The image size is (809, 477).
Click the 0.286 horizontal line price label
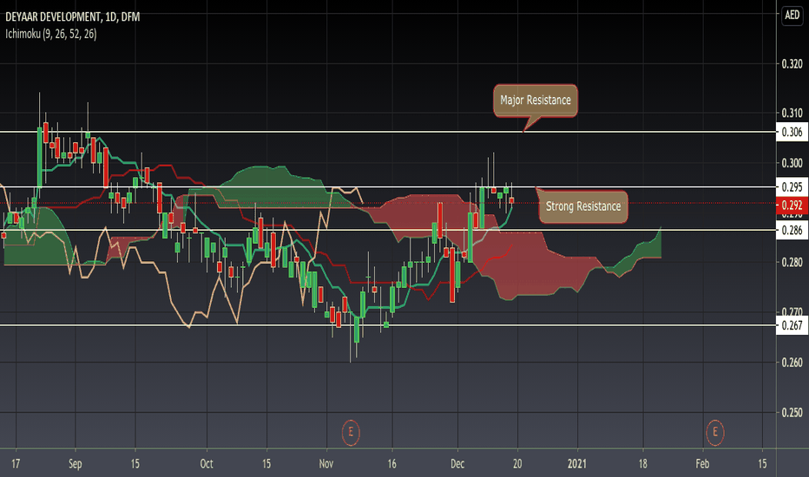click(x=792, y=230)
